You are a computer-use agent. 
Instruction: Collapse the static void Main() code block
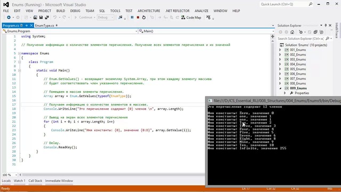click(19, 70)
